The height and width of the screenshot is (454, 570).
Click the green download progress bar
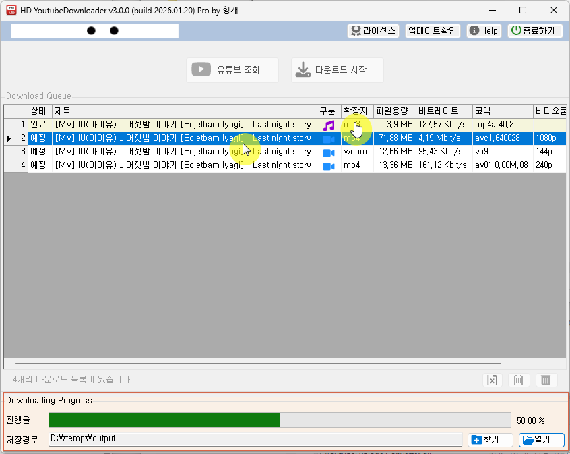280,420
